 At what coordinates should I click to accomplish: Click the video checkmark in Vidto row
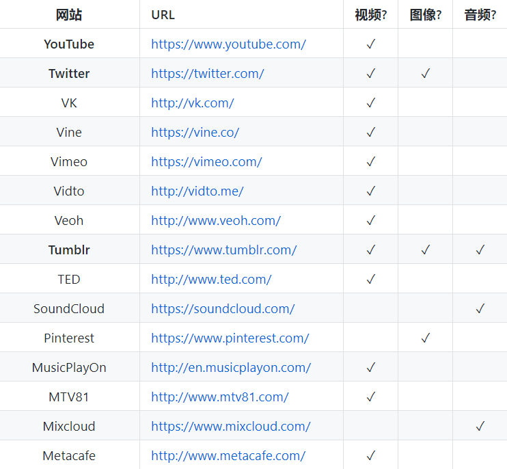(x=371, y=191)
